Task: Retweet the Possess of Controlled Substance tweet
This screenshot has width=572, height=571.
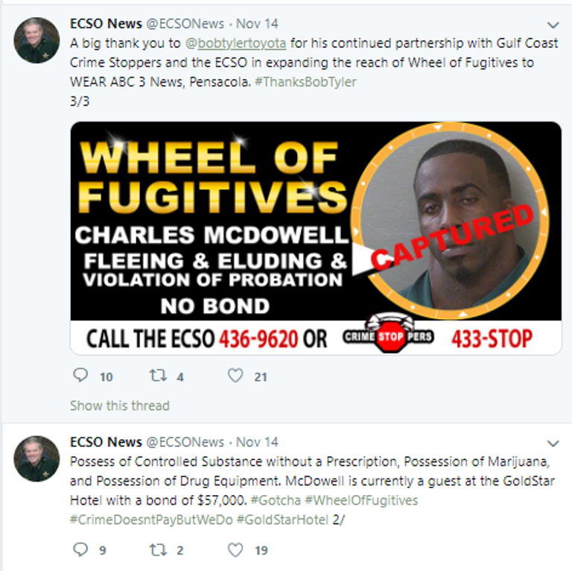Action: (x=158, y=549)
